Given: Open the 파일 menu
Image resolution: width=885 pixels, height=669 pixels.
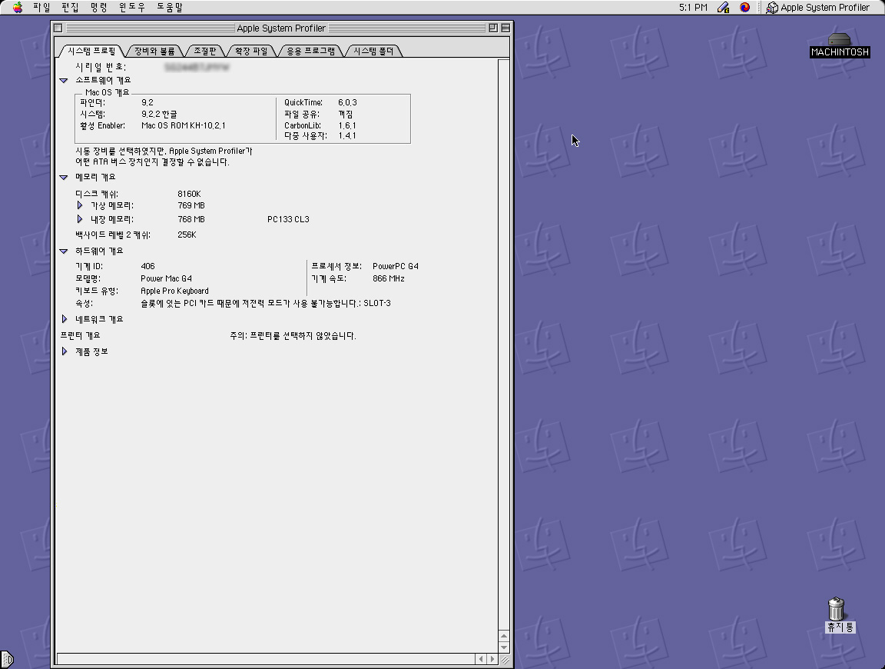Looking at the screenshot, I should [x=41, y=8].
